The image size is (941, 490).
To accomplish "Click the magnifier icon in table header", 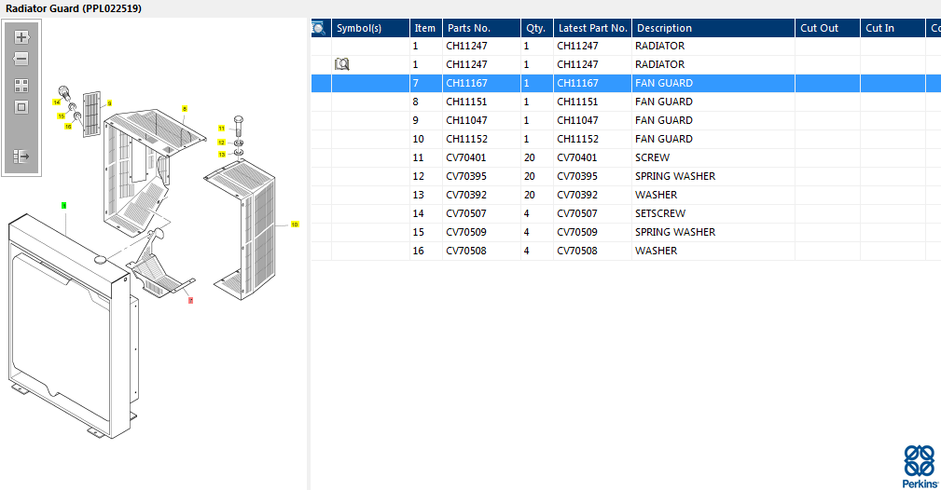I will [x=319, y=28].
